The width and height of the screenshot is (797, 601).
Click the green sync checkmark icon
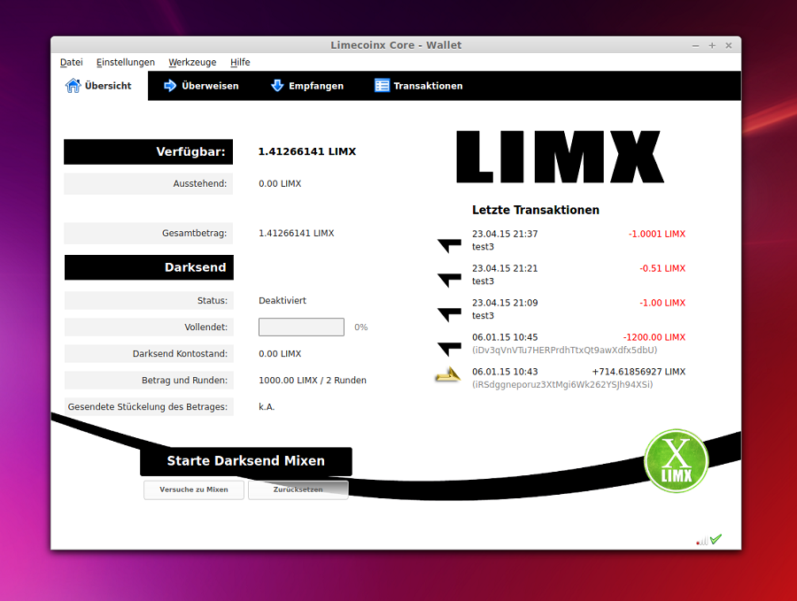pyautogui.click(x=716, y=539)
